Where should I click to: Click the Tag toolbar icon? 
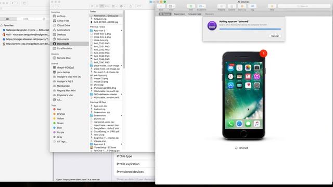(x=252, y=6)
